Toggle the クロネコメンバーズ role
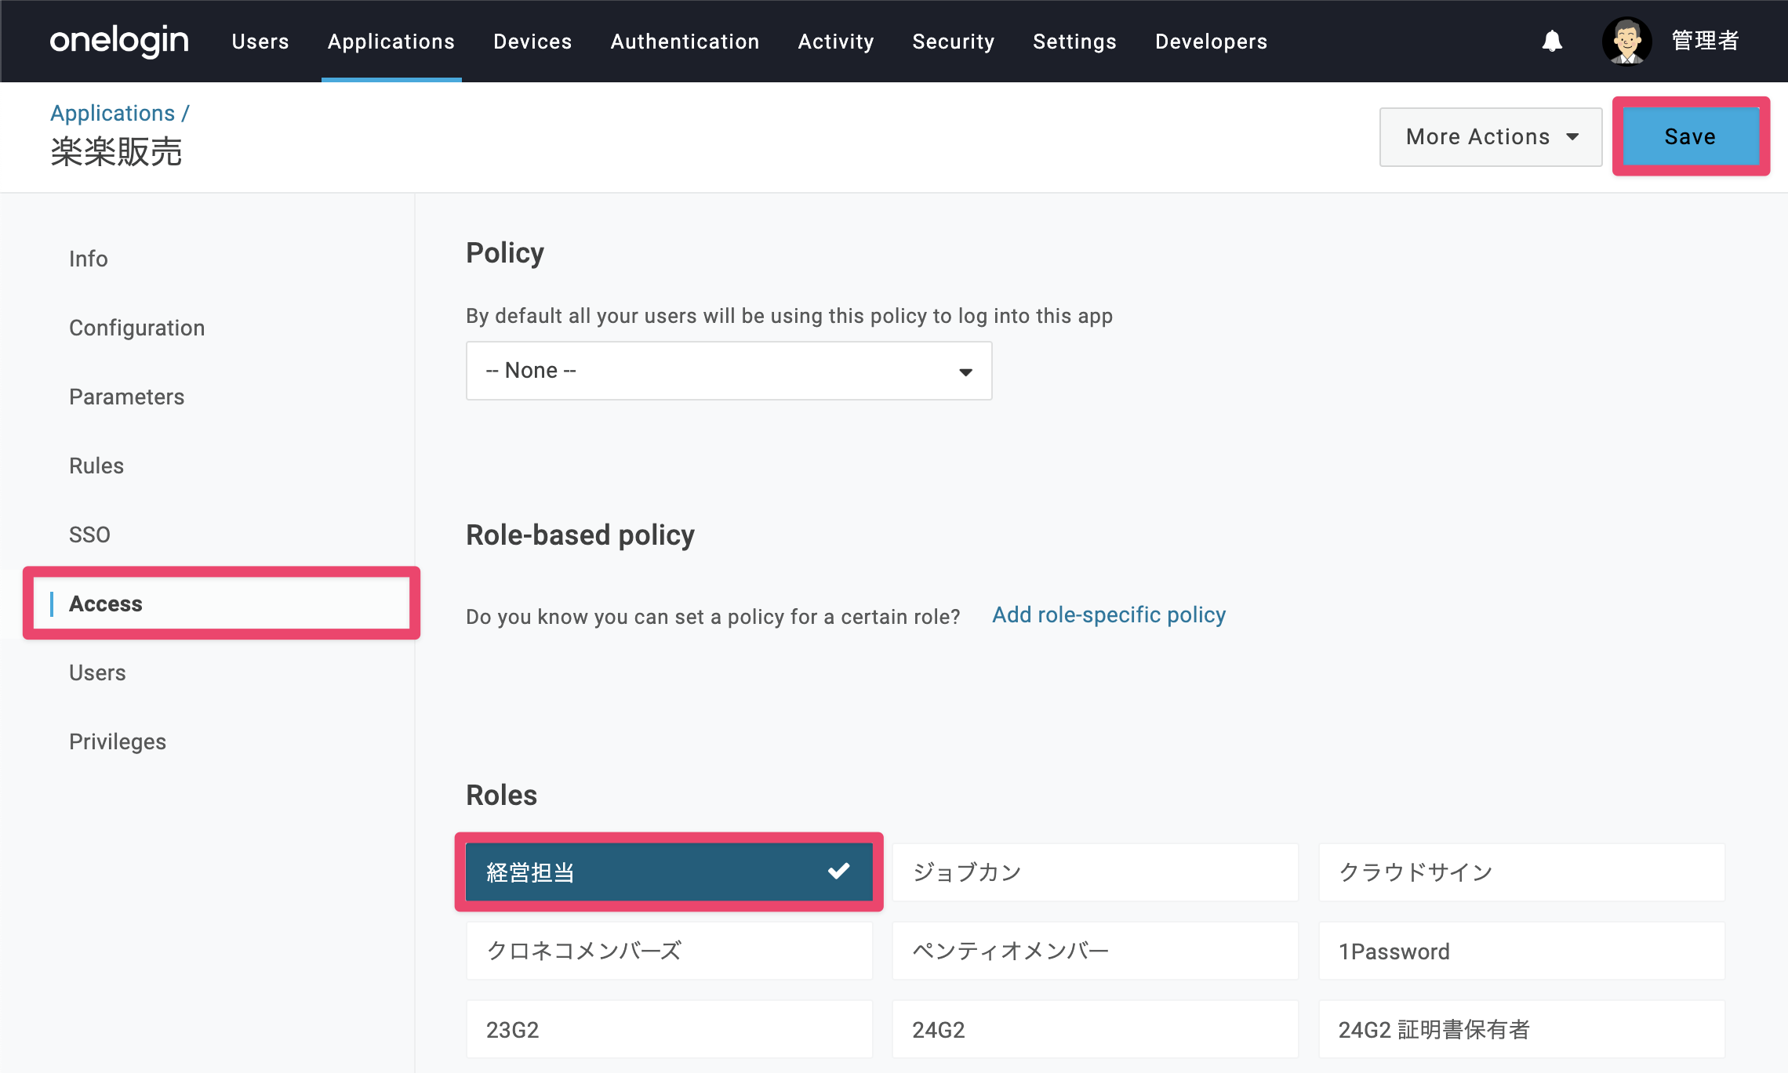1788x1073 pixels. [x=669, y=951]
